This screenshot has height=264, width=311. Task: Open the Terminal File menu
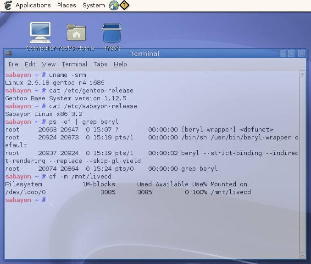point(13,64)
